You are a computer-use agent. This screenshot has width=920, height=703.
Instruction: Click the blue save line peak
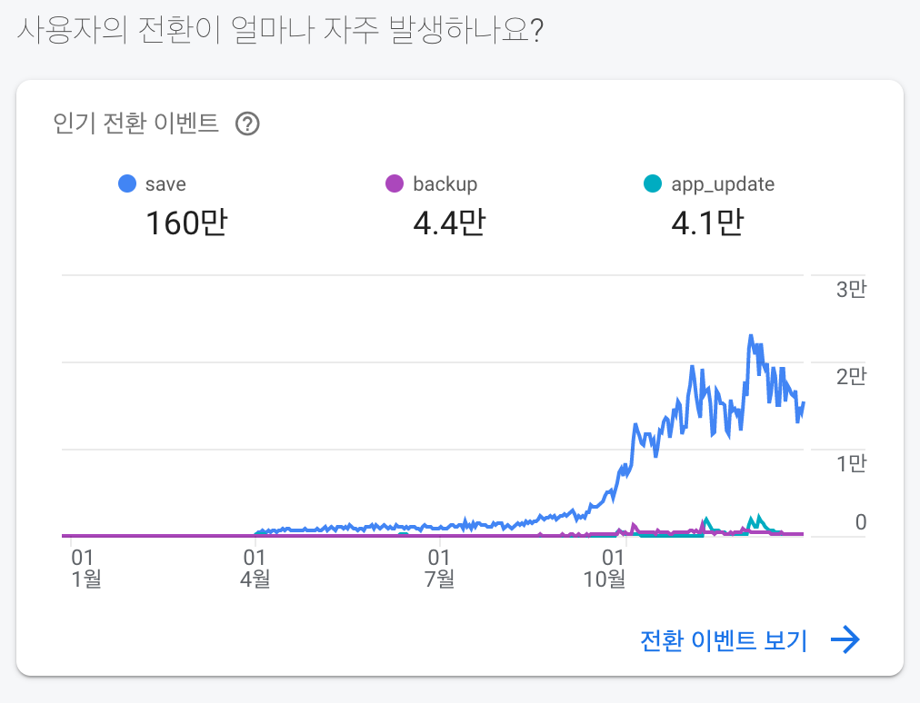751,337
